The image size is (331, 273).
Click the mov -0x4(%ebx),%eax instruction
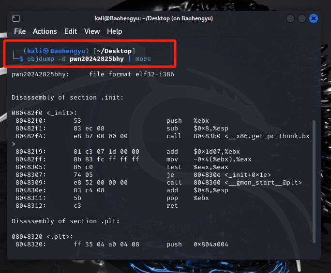pyautogui.click(x=209, y=159)
